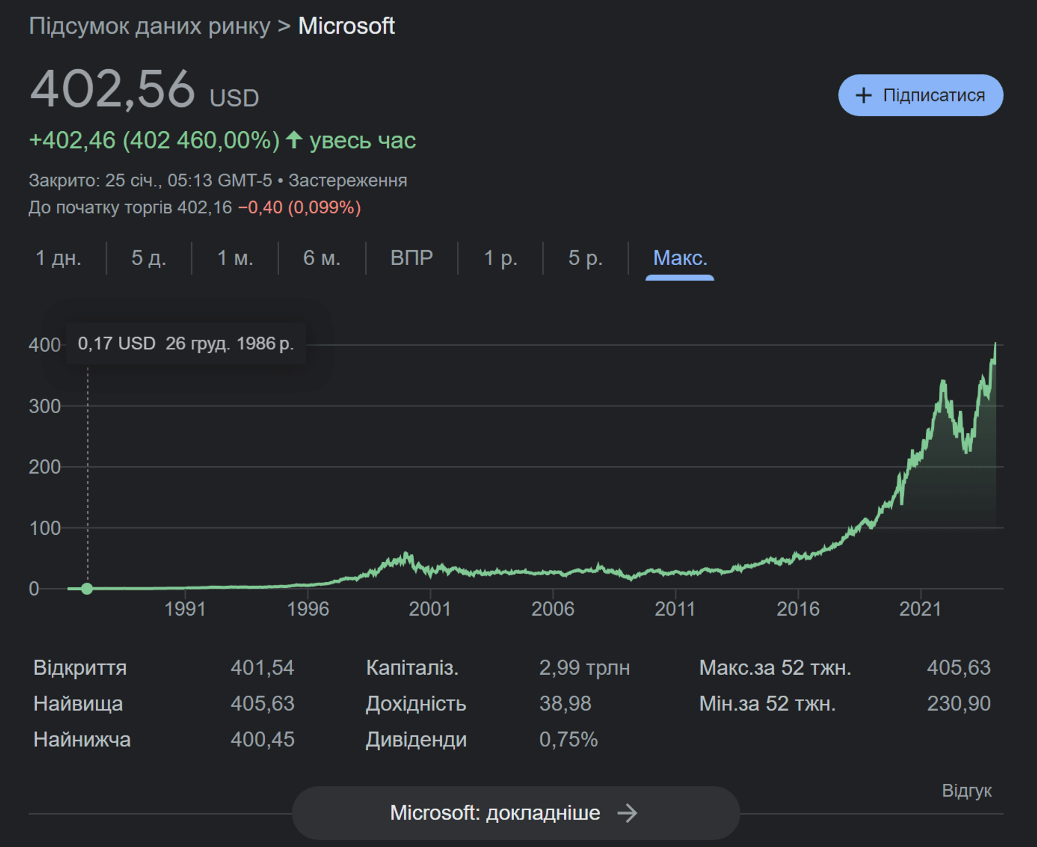The width and height of the screenshot is (1037, 847).
Task: Click the 402,56 price value
Action: click(112, 89)
